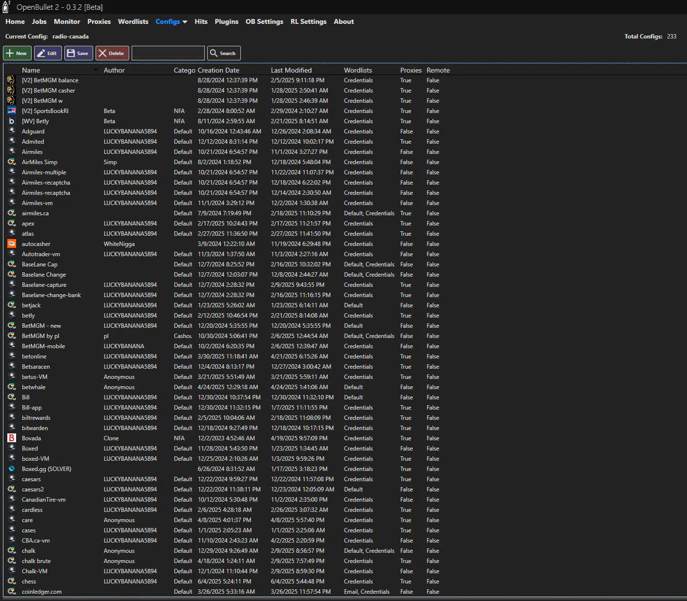Click the 'b' icon of [WV] Betly
Image resolution: width=687 pixels, height=601 pixels.
[x=12, y=121]
